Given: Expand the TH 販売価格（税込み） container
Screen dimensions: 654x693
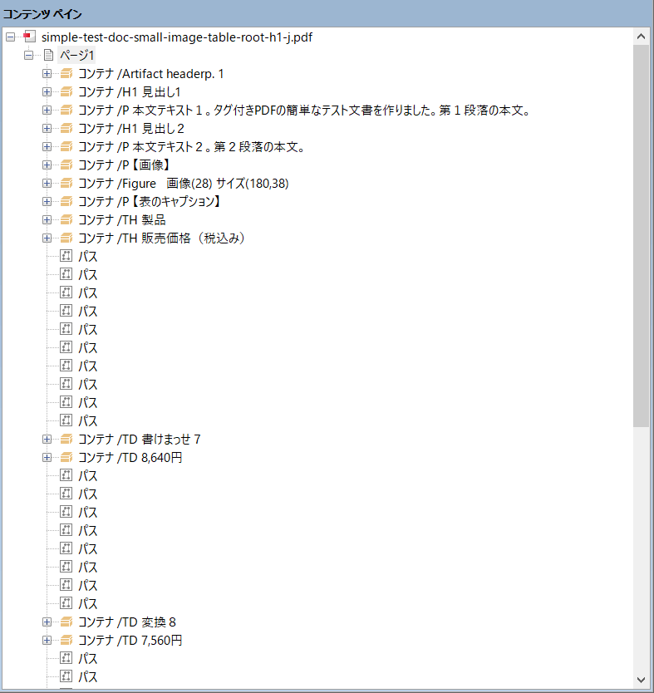Looking at the screenshot, I should (x=47, y=238).
